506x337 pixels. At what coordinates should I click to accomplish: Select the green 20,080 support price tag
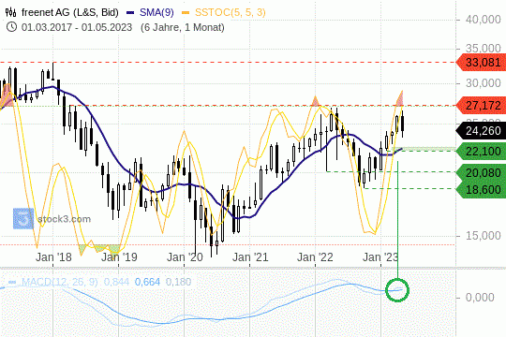(481, 173)
